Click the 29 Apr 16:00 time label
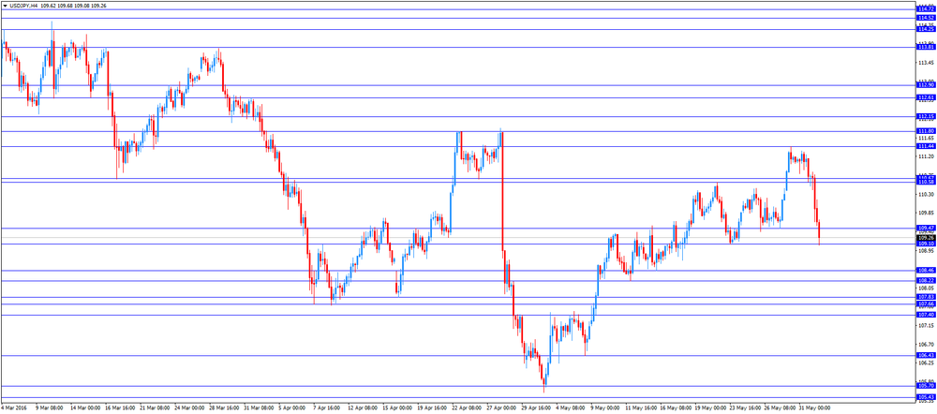937x414 pixels. click(x=535, y=408)
